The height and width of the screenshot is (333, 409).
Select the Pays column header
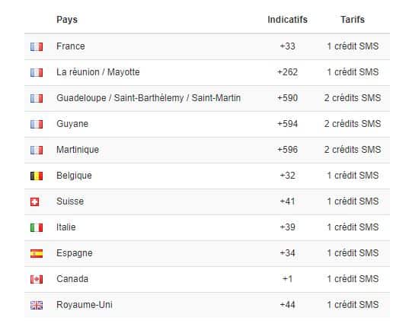click(x=67, y=20)
